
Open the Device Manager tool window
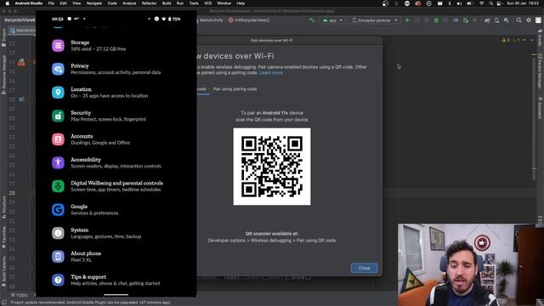(x=541, y=71)
